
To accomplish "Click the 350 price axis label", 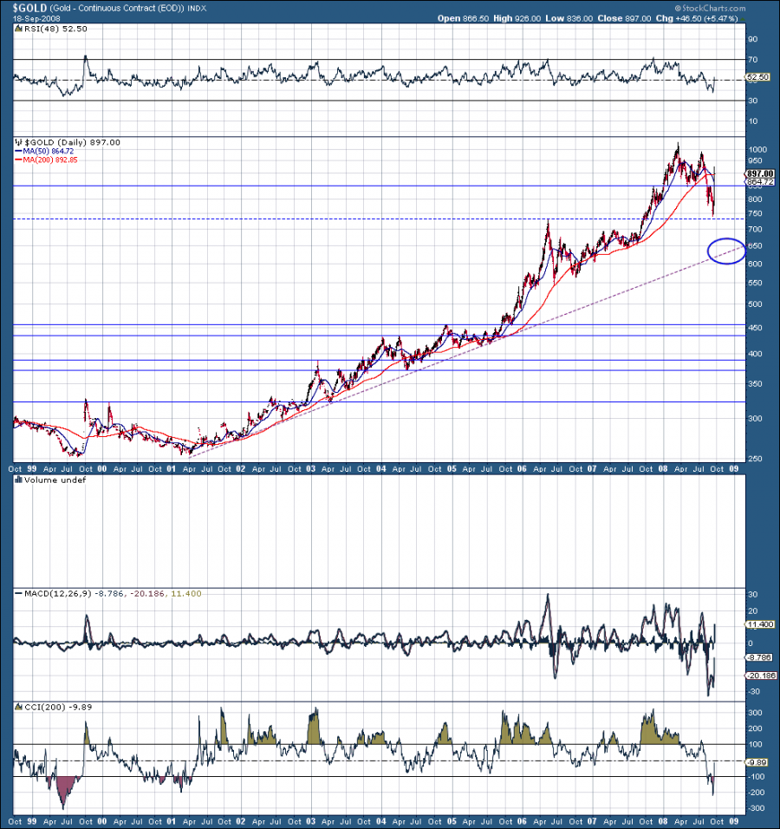I will (755, 384).
